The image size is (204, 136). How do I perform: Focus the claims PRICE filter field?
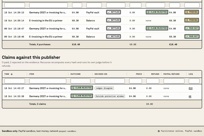coord(136,81)
